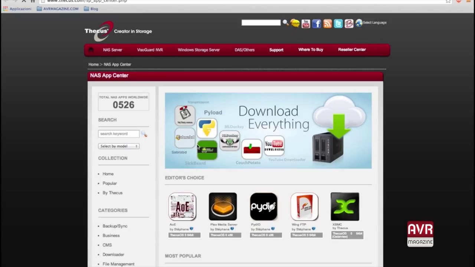475x267 pixels.
Task: Open File Management category
Action: (118, 264)
